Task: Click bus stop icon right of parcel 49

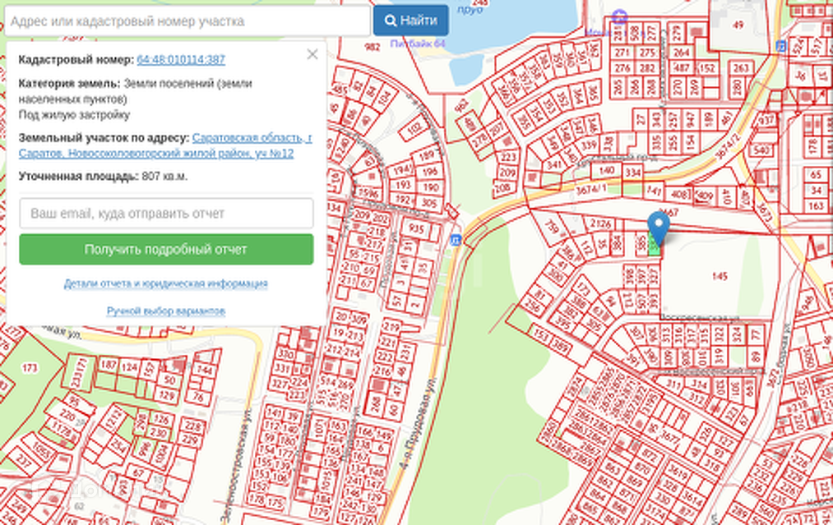Action: point(780,46)
